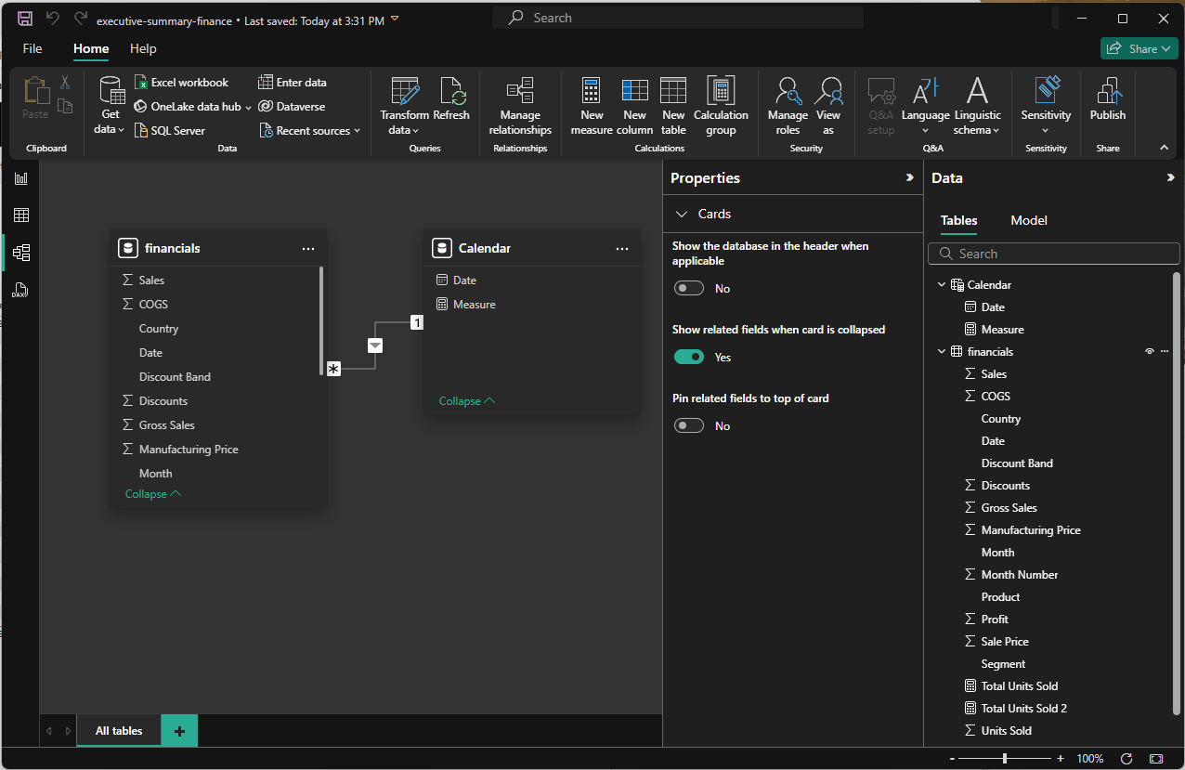Image resolution: width=1185 pixels, height=770 pixels.
Task: Open the File menu
Action: coord(33,48)
